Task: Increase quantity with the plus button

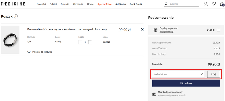Action: click(x=90, y=42)
